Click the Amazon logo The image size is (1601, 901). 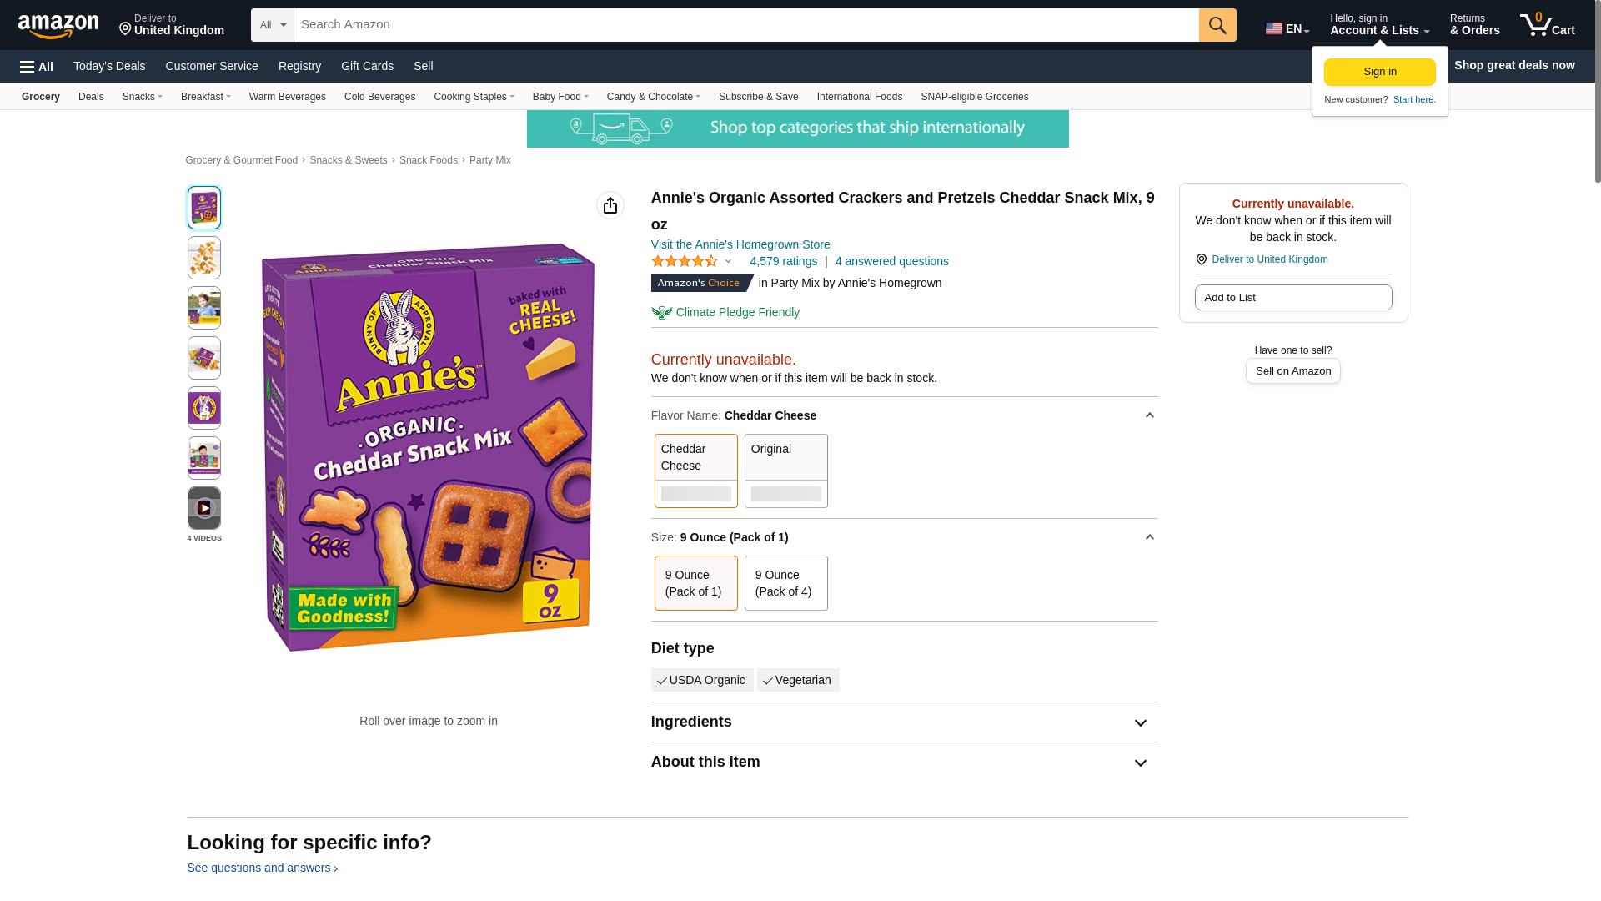(58, 26)
